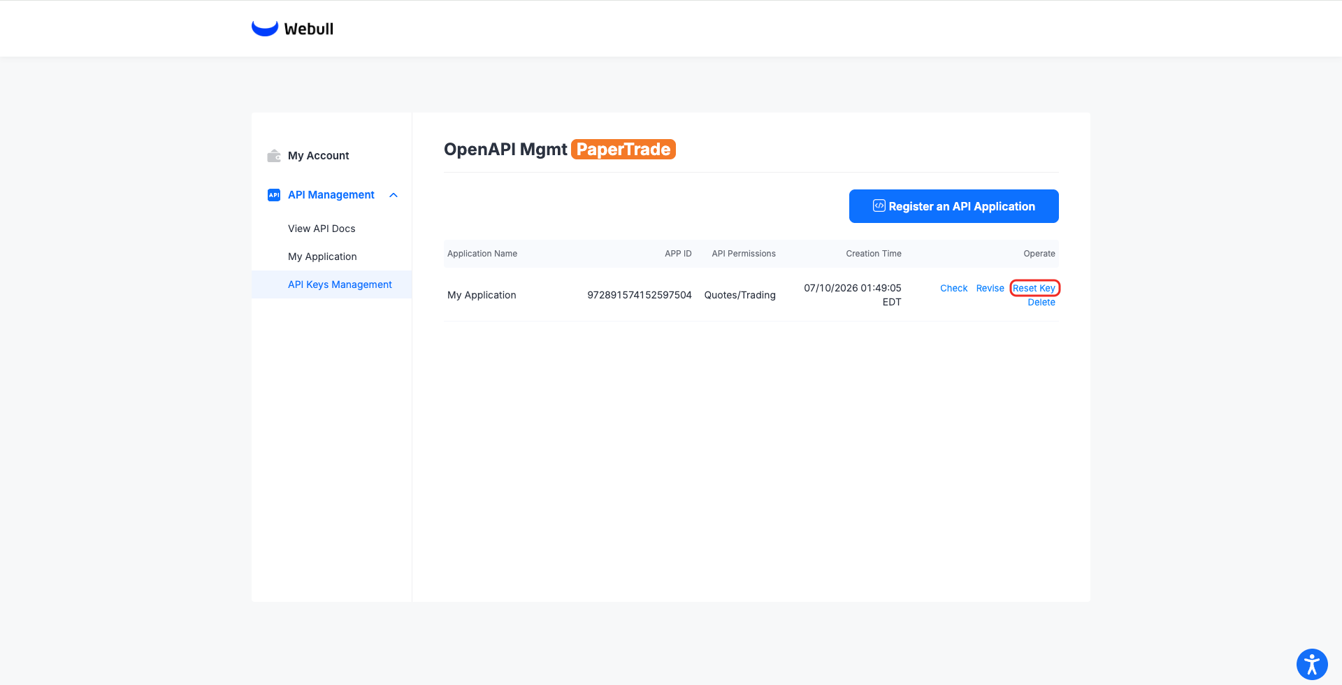The image size is (1342, 685).
Task: Click the OpenAPI Mgmt heading
Action: click(505, 149)
